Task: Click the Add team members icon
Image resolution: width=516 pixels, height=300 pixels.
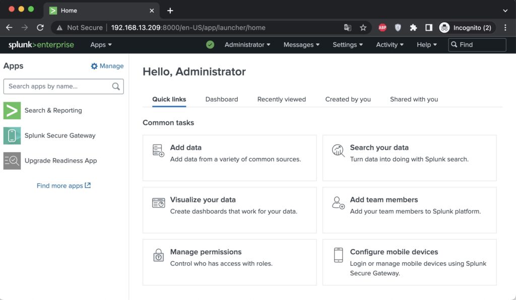Action: point(338,203)
